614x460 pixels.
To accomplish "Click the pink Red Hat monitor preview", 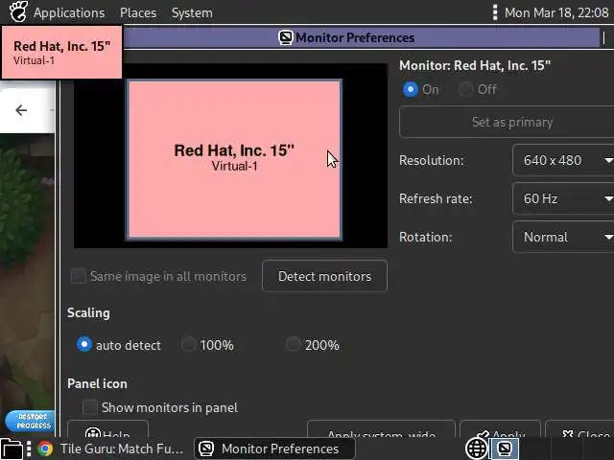I will click(234, 160).
